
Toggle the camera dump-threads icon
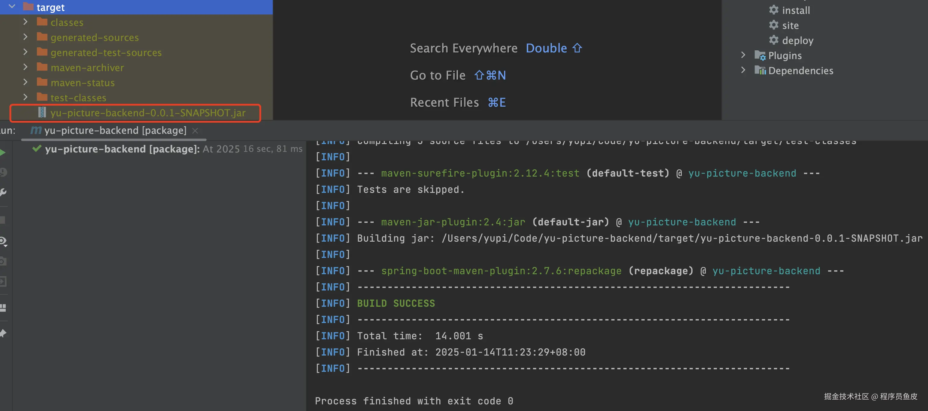pyautogui.click(x=3, y=261)
